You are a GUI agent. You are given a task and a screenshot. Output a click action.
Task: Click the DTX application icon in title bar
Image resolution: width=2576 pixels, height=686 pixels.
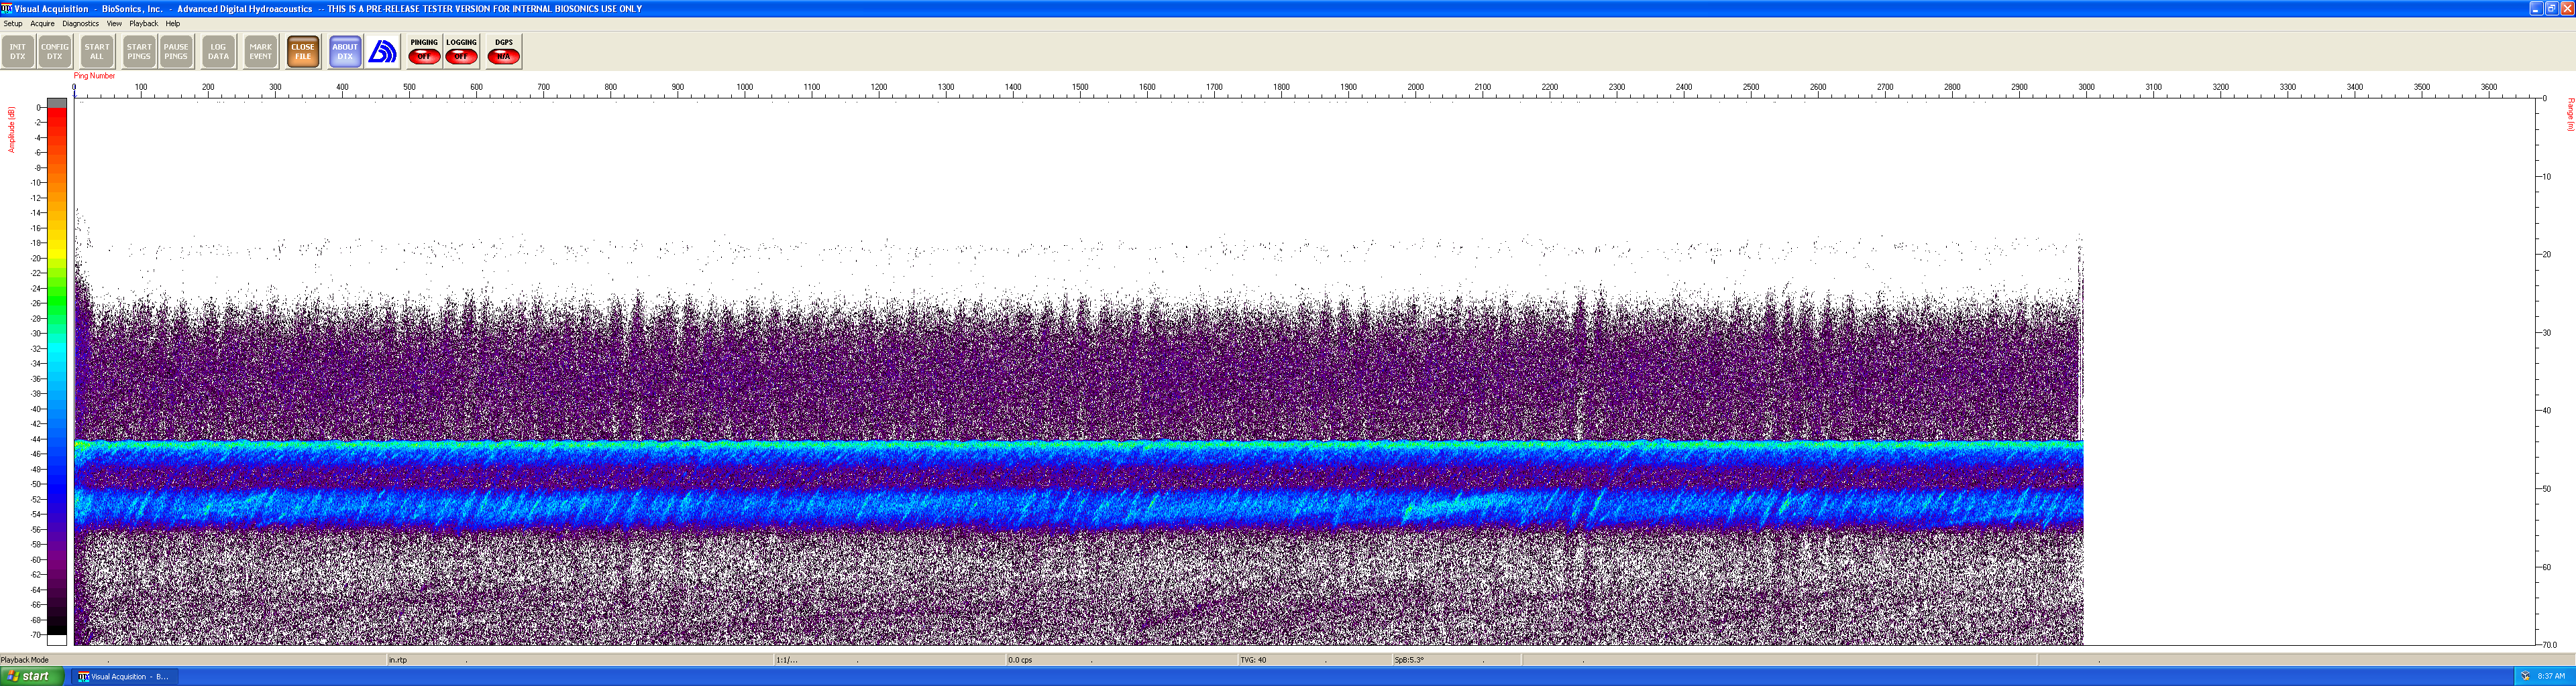coord(6,8)
